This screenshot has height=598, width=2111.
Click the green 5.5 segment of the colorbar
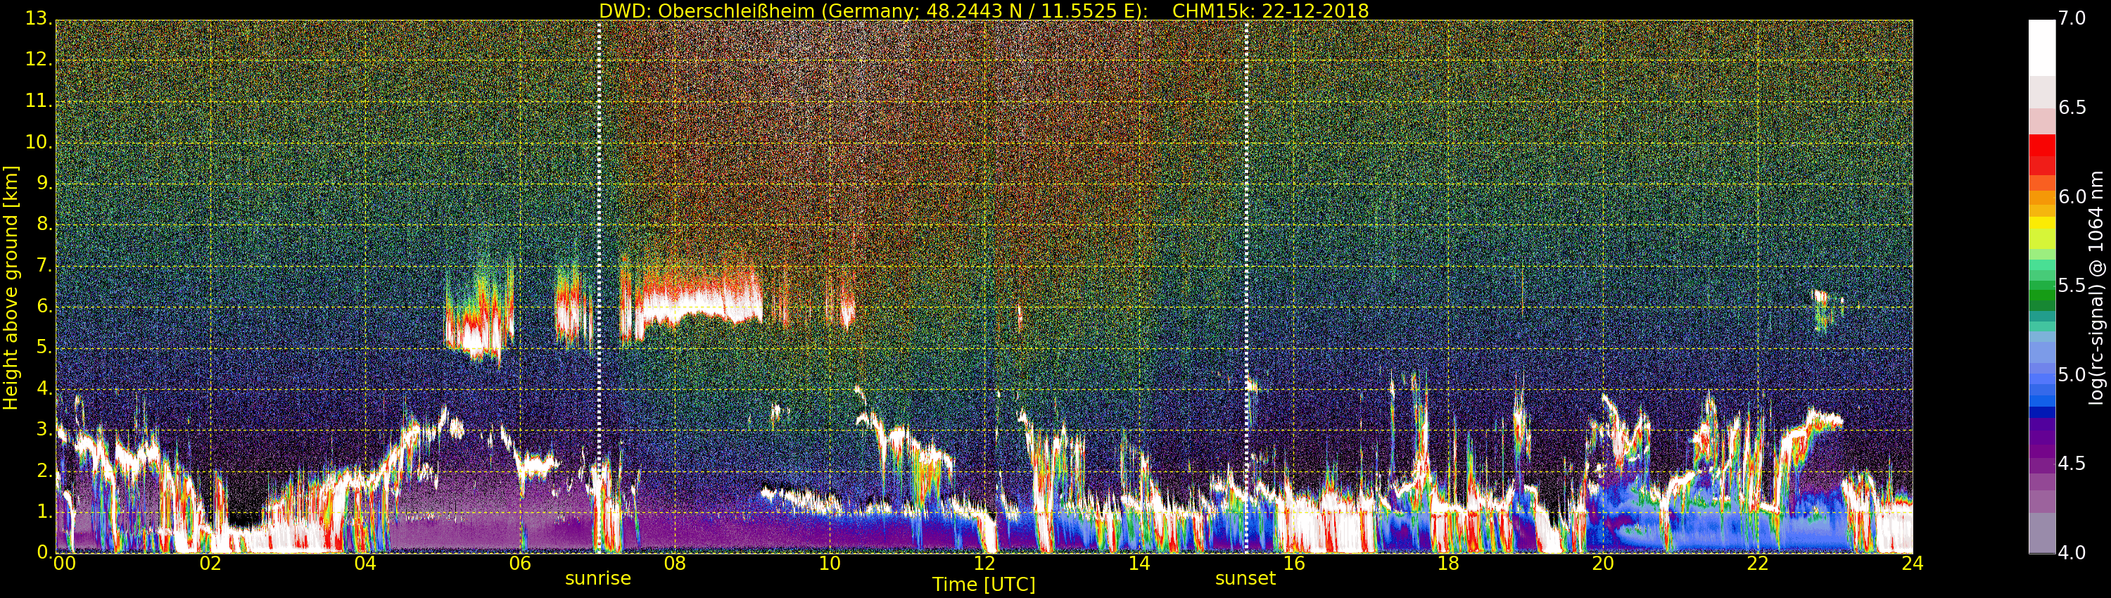tap(2042, 287)
